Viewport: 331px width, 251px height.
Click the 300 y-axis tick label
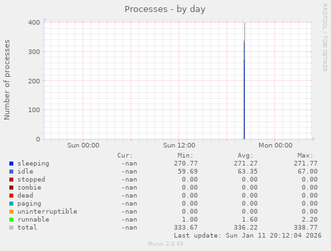coord(34,52)
